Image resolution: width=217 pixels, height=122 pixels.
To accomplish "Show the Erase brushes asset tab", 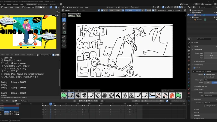I will (80, 91).
